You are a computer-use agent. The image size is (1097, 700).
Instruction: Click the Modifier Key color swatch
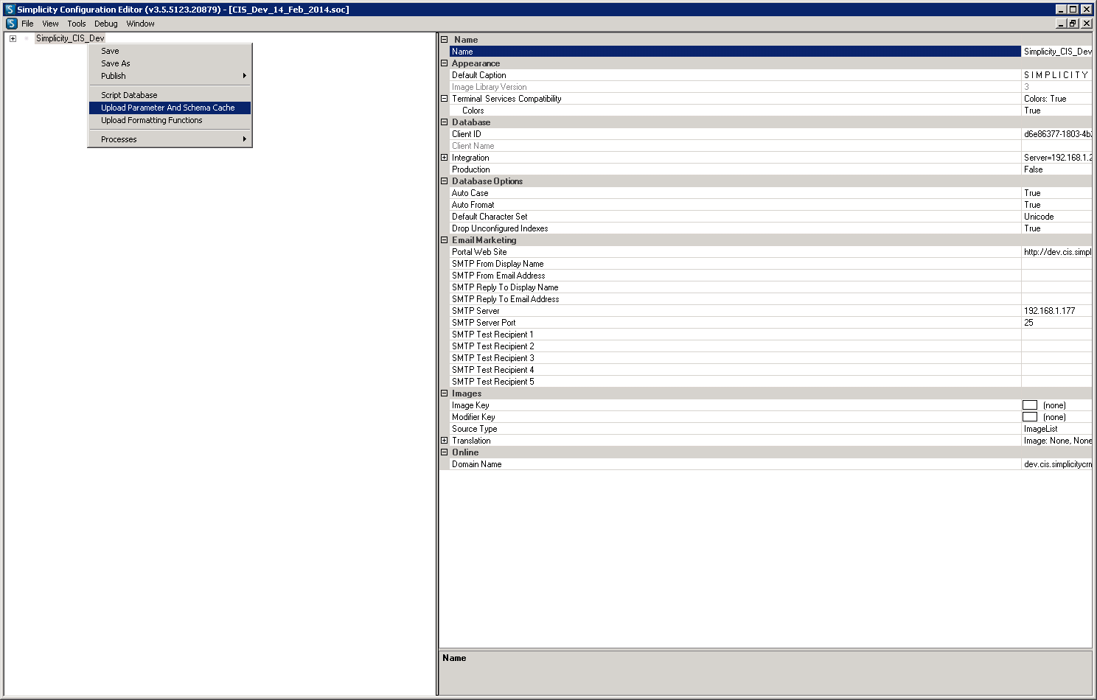(x=1030, y=417)
